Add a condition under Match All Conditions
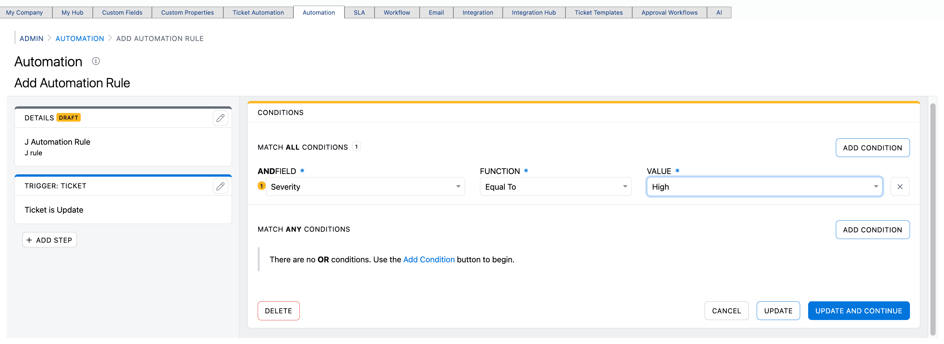 click(x=872, y=148)
